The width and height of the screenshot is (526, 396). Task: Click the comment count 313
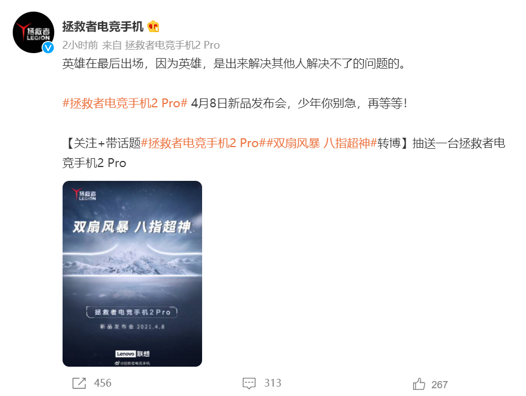[273, 383]
